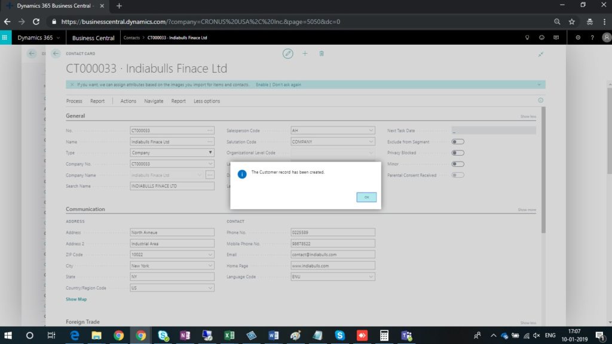Toggle the Parental Consent Received switch
The height and width of the screenshot is (344, 612).
458,175
